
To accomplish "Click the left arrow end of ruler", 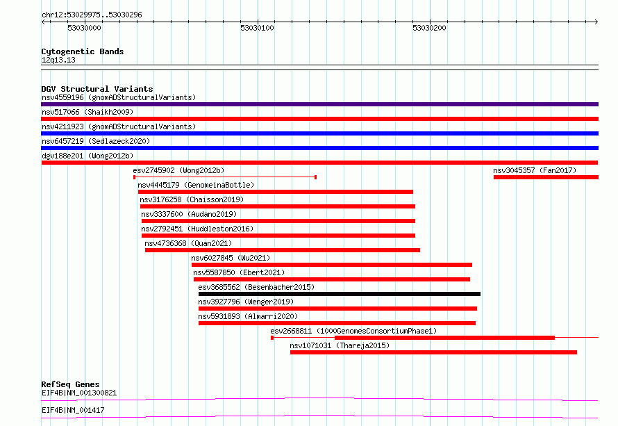I will pyautogui.click(x=43, y=22).
